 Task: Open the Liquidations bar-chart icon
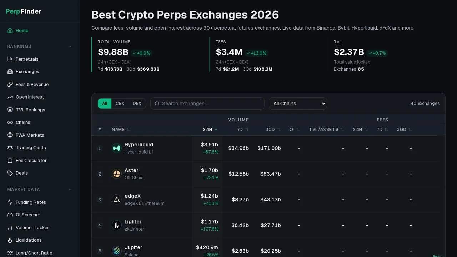point(10,240)
